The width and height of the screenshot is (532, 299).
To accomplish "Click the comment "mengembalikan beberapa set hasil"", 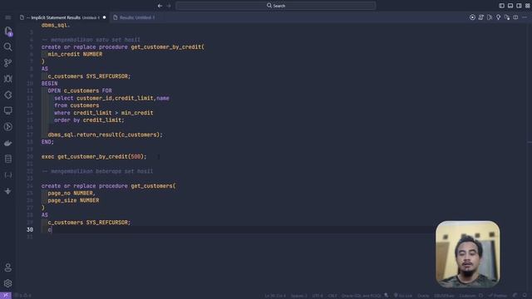I will point(101,171).
